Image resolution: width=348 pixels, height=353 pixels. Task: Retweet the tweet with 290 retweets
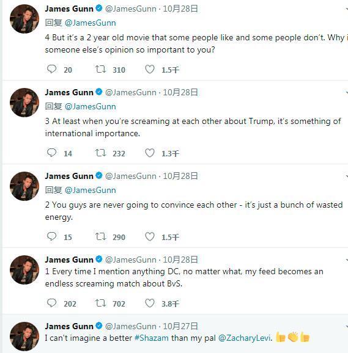(100, 236)
